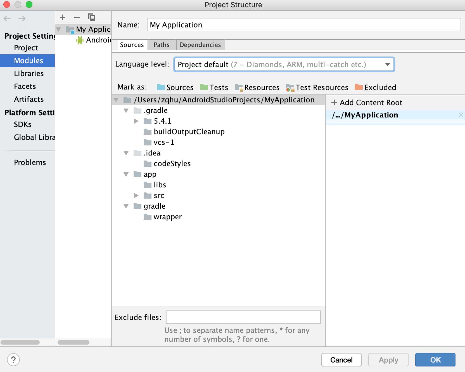Click the sidebar horizontal scrollbar

[x=20, y=342]
